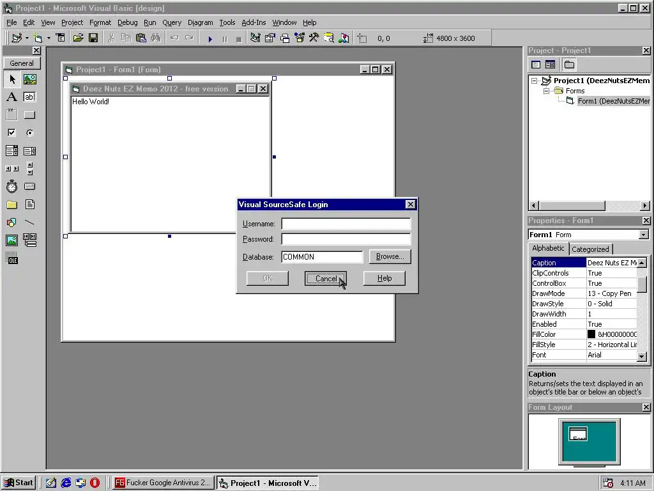The image size is (654, 491).
Task: Select the CheckBox control in the toolbox
Action: point(11,133)
